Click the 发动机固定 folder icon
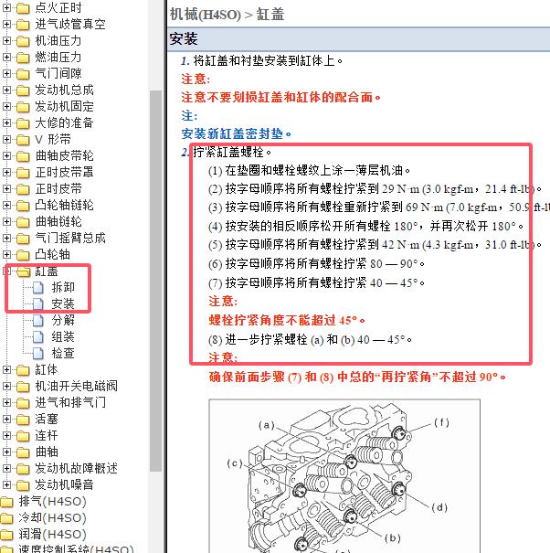Screen dimensions: 550x553 click(x=23, y=107)
